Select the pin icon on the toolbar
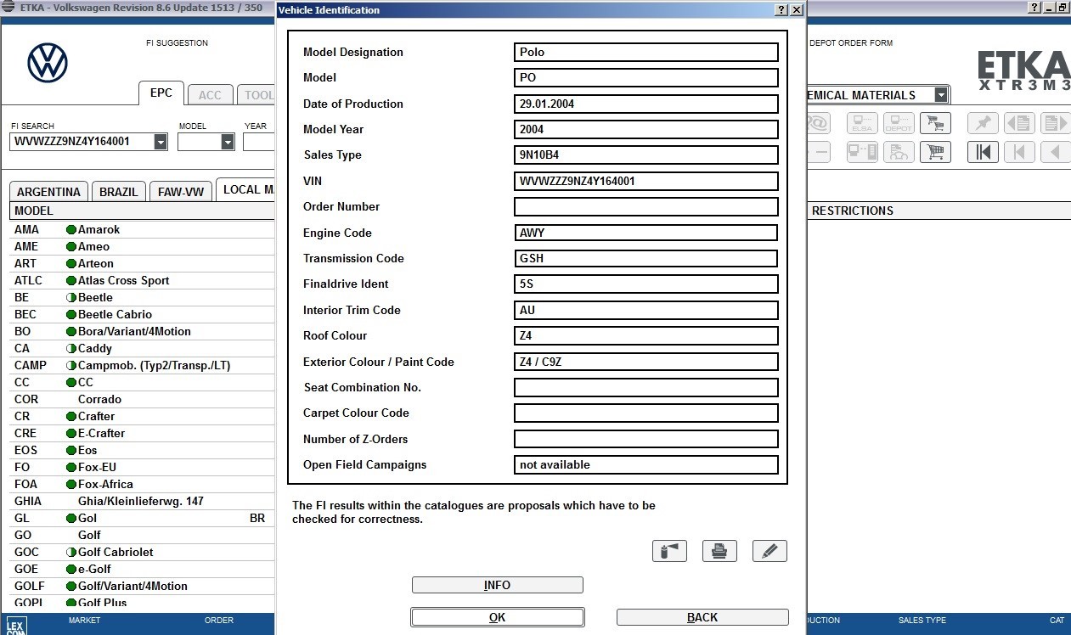1071x635 pixels. [x=983, y=122]
